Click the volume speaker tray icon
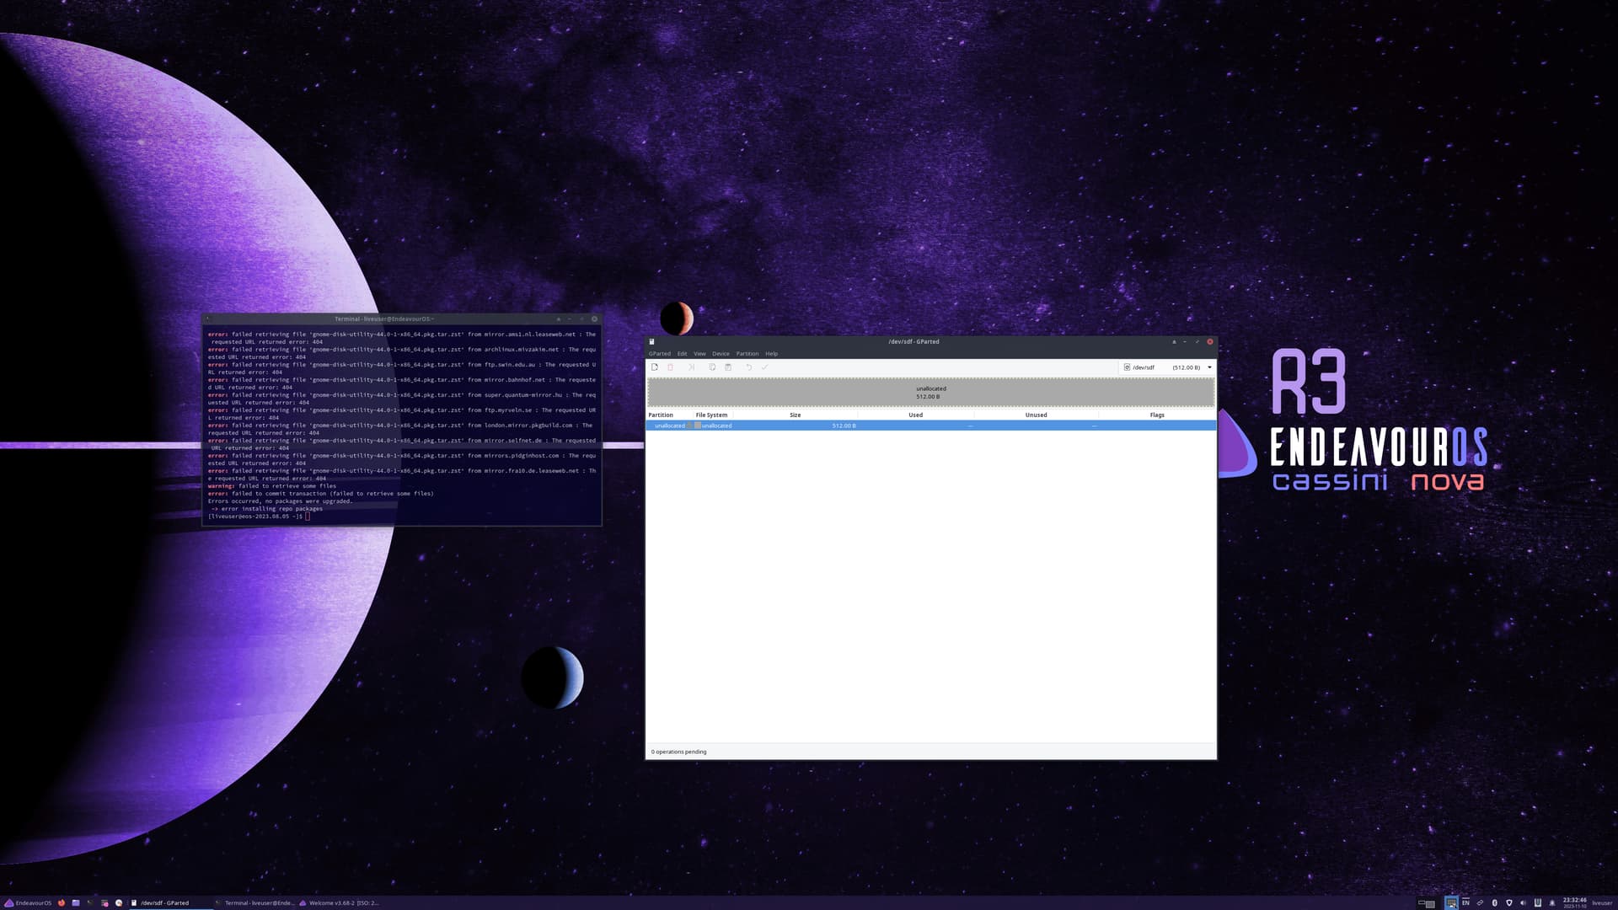The height and width of the screenshot is (910, 1618). coord(1523,903)
